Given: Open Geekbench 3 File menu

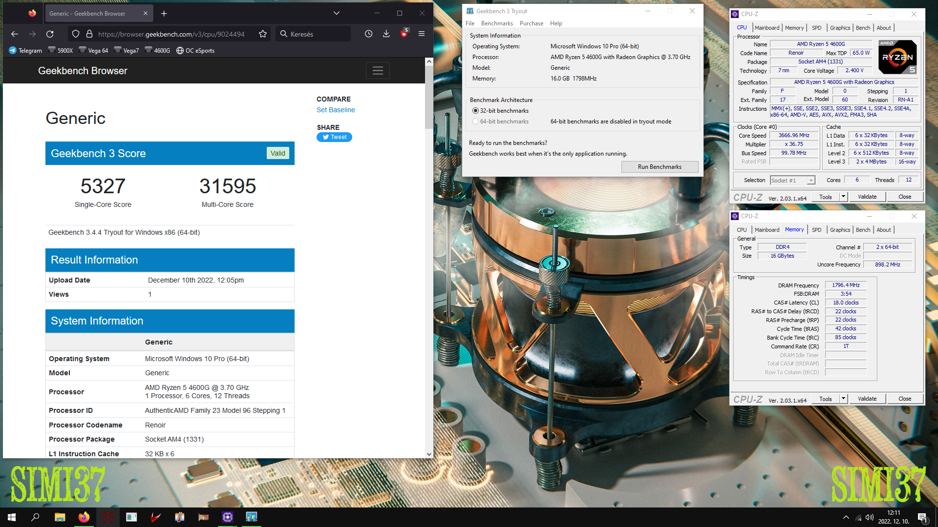Looking at the screenshot, I should tap(470, 23).
